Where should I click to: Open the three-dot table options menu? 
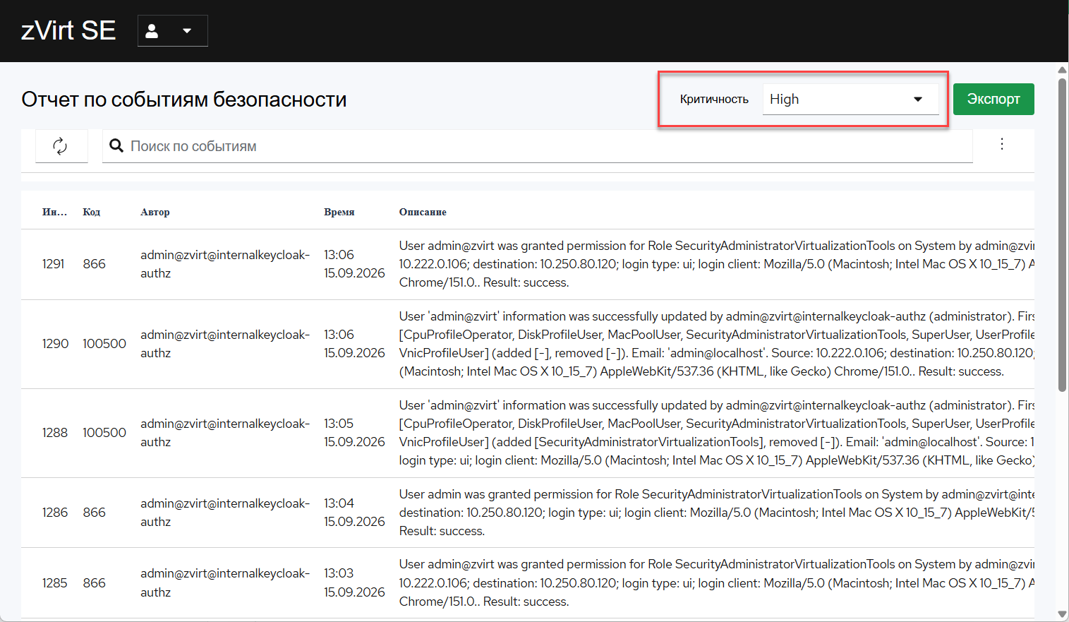pos(1002,144)
